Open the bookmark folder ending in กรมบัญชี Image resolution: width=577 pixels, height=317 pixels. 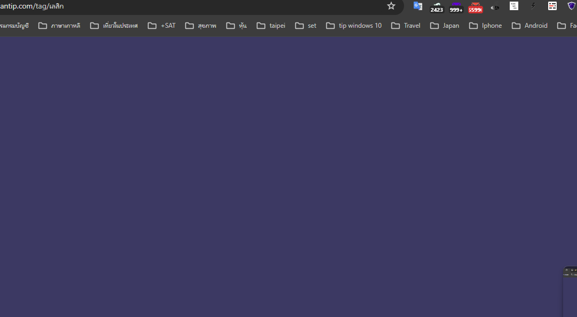[x=15, y=26]
